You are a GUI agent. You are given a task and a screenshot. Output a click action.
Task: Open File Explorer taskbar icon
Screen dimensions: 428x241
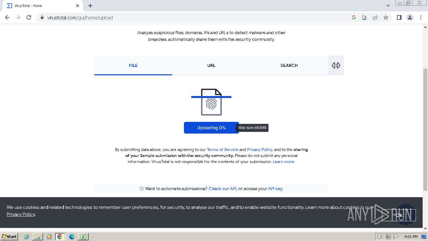[38, 237]
